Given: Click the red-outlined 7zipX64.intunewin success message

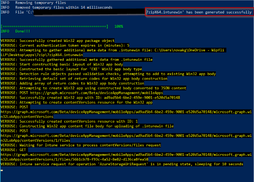Looking at the screenshot, I should pos(198,12).
